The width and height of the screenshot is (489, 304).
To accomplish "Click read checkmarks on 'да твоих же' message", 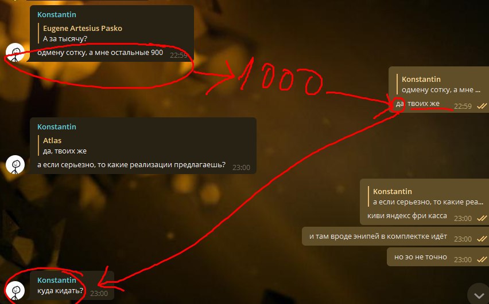I will pyautogui.click(x=482, y=106).
